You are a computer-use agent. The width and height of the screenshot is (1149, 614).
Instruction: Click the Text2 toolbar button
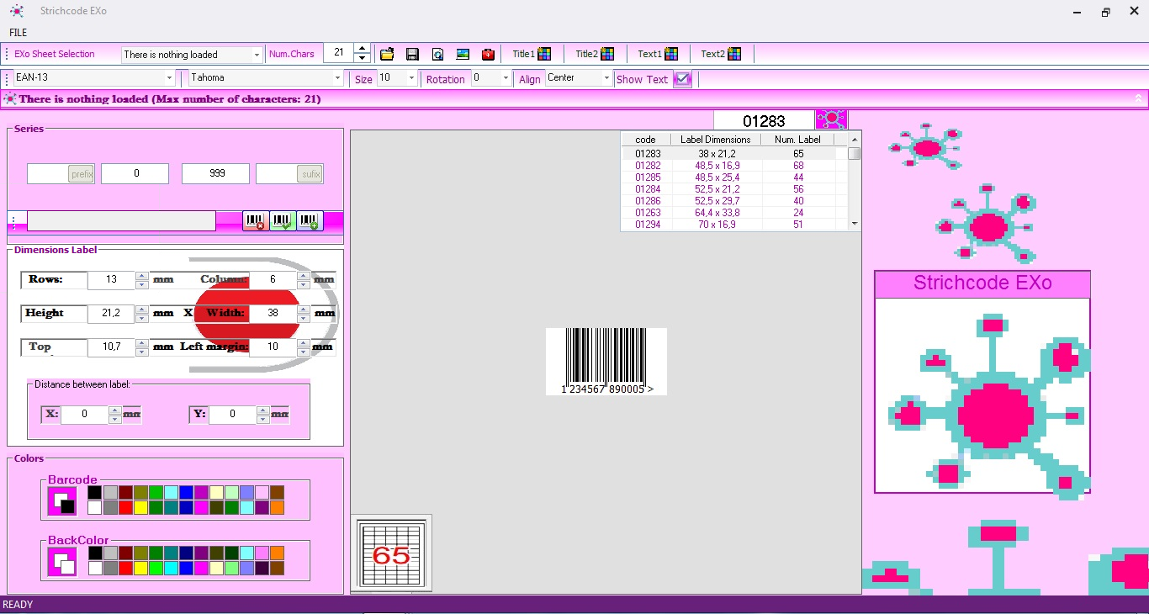coord(721,54)
